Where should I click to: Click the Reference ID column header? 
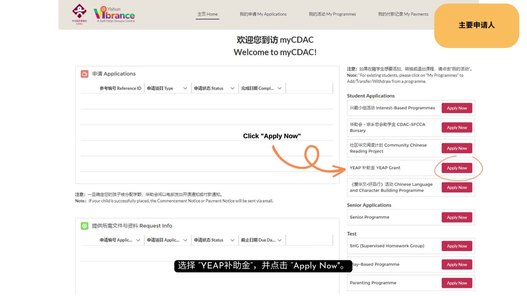(x=121, y=88)
